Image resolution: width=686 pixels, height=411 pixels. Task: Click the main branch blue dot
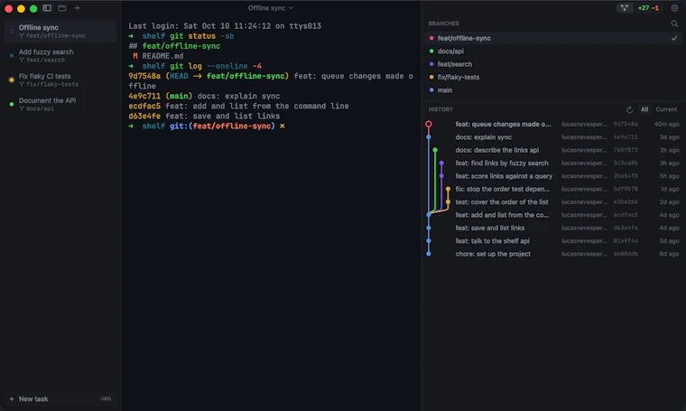[x=431, y=90]
